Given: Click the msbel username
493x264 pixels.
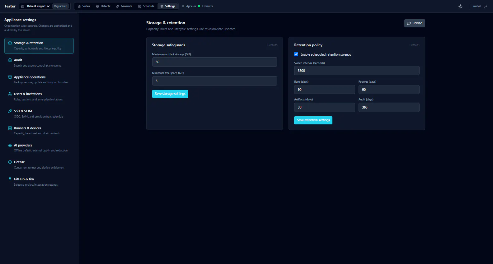Looking at the screenshot, I should [477, 6].
